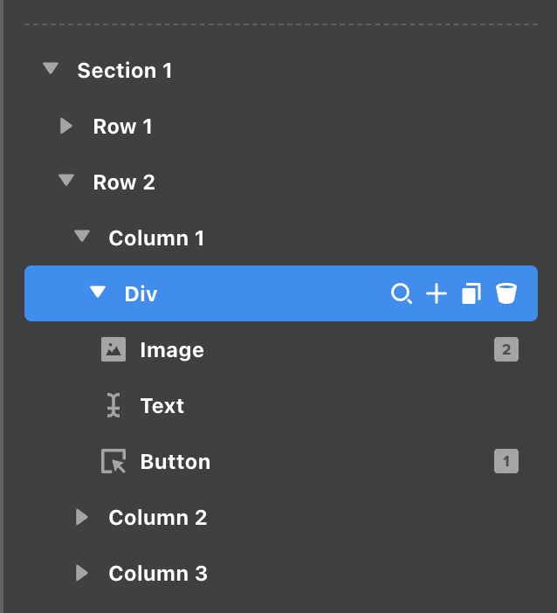557x613 pixels.
Task: Click the Image element picture icon
Action: tap(113, 350)
